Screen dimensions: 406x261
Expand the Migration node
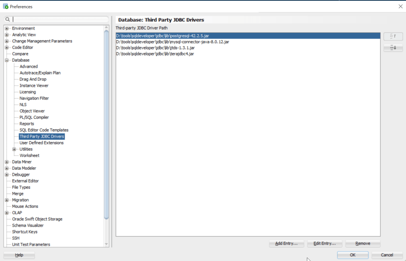6,200
